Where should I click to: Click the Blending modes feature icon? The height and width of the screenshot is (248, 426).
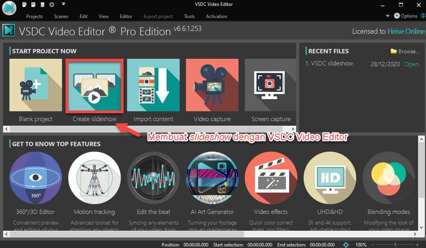click(389, 178)
